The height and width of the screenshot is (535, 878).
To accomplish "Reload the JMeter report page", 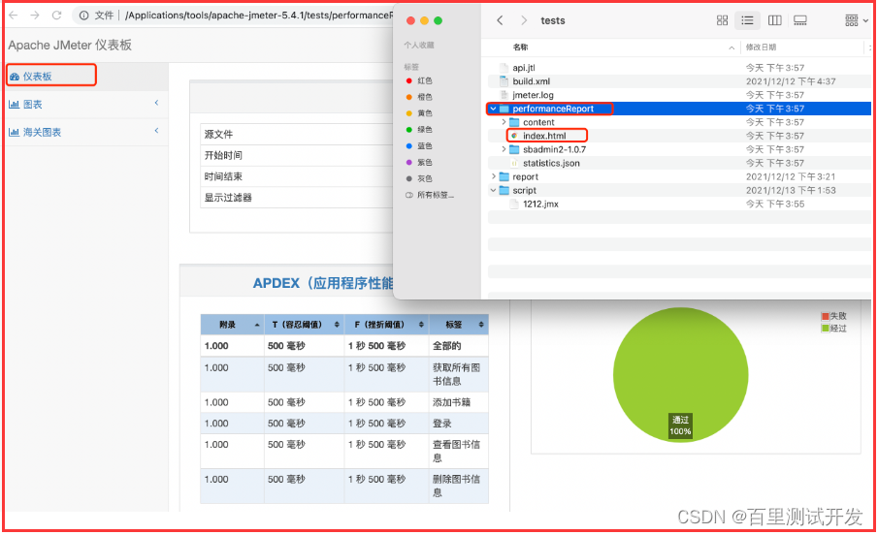I will pos(56,16).
